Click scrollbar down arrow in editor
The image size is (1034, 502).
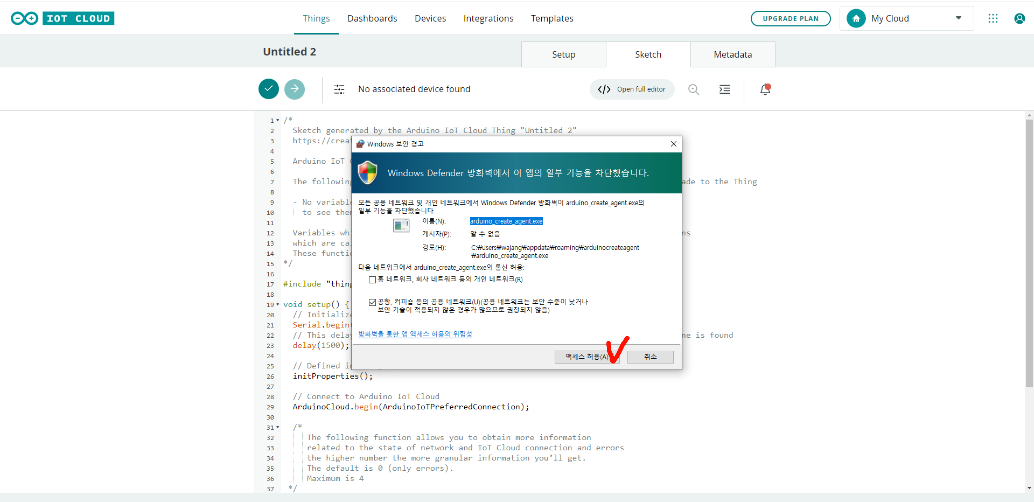[1029, 488]
